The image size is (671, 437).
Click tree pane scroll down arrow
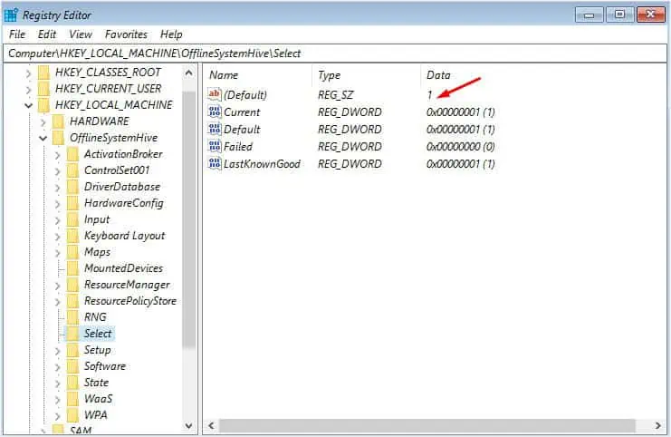coord(188,425)
